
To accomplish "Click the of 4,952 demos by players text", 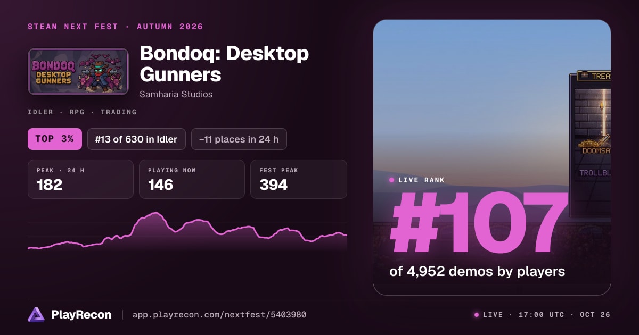I will click(477, 271).
